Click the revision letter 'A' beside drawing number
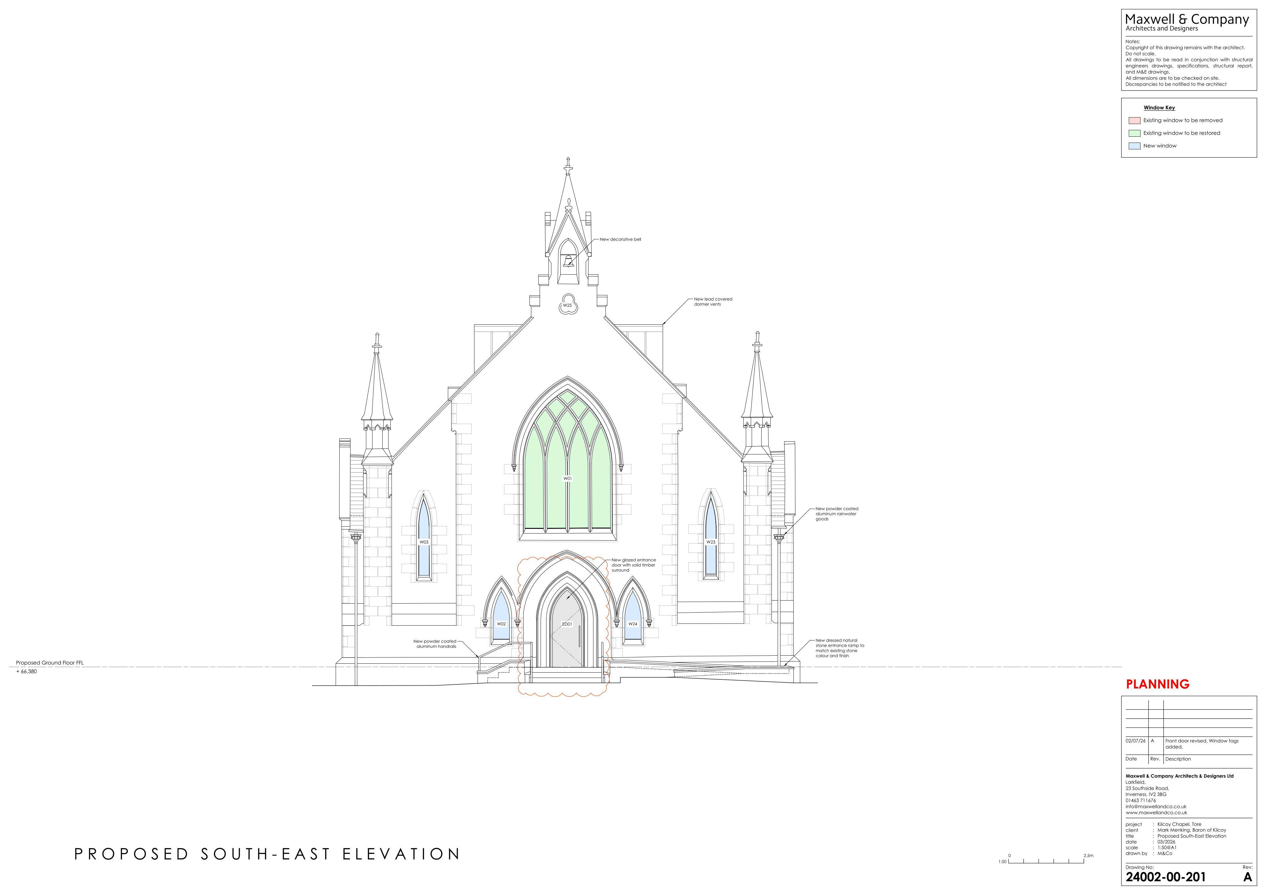 (1247, 877)
